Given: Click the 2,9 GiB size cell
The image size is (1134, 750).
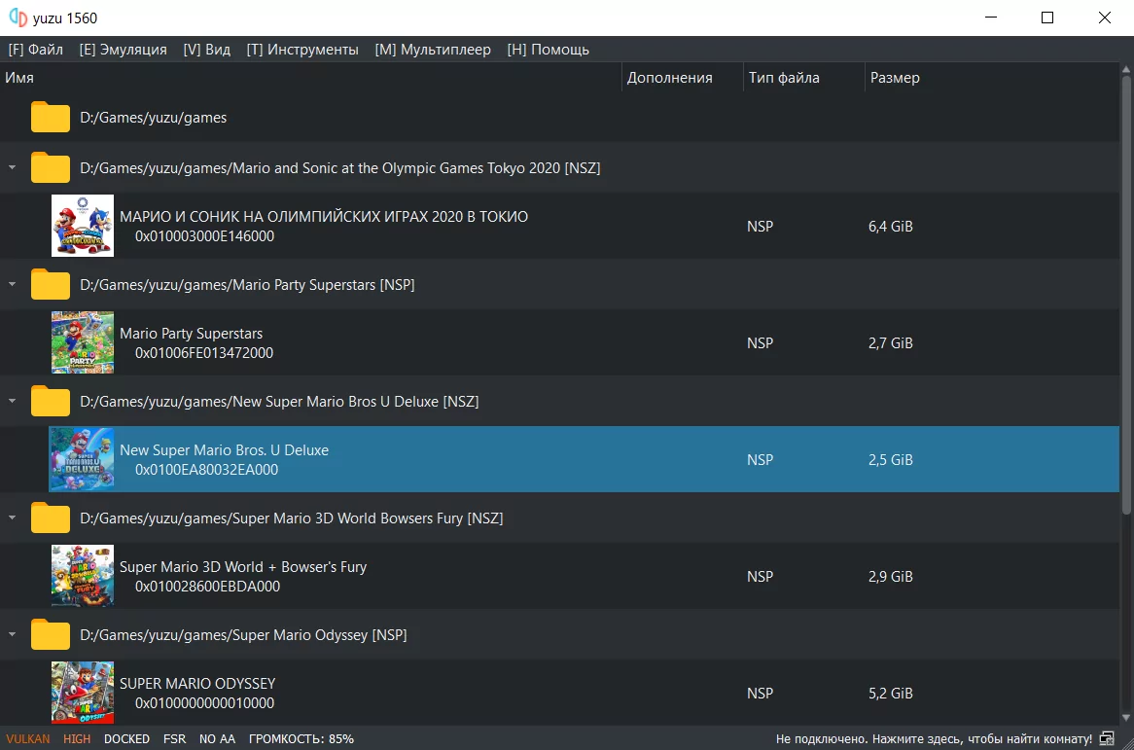Looking at the screenshot, I should [x=890, y=577].
